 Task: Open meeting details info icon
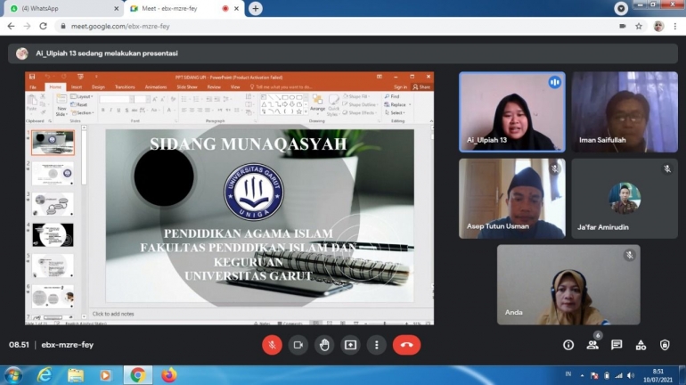coord(568,345)
